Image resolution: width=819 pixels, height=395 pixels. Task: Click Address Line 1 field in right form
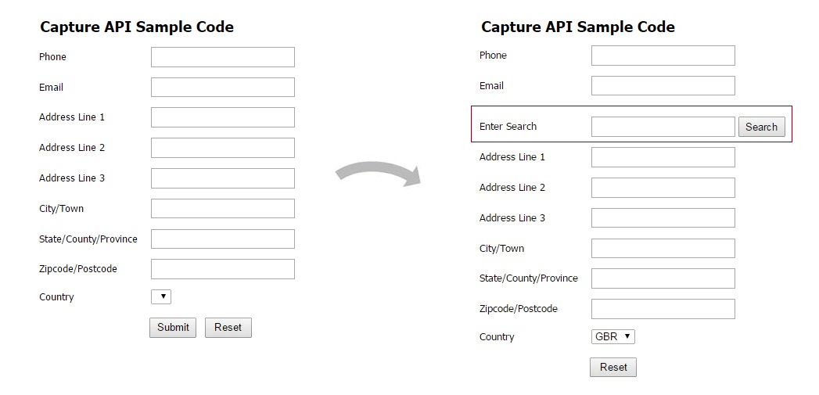pos(663,157)
